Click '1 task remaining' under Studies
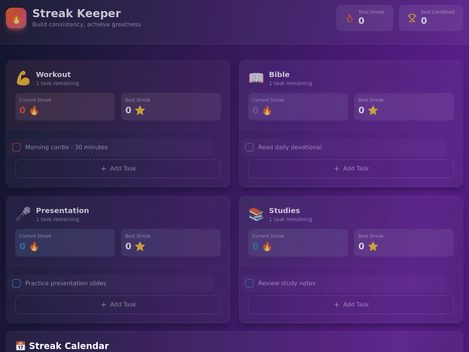Screen dimensions: 469x352 291,219
